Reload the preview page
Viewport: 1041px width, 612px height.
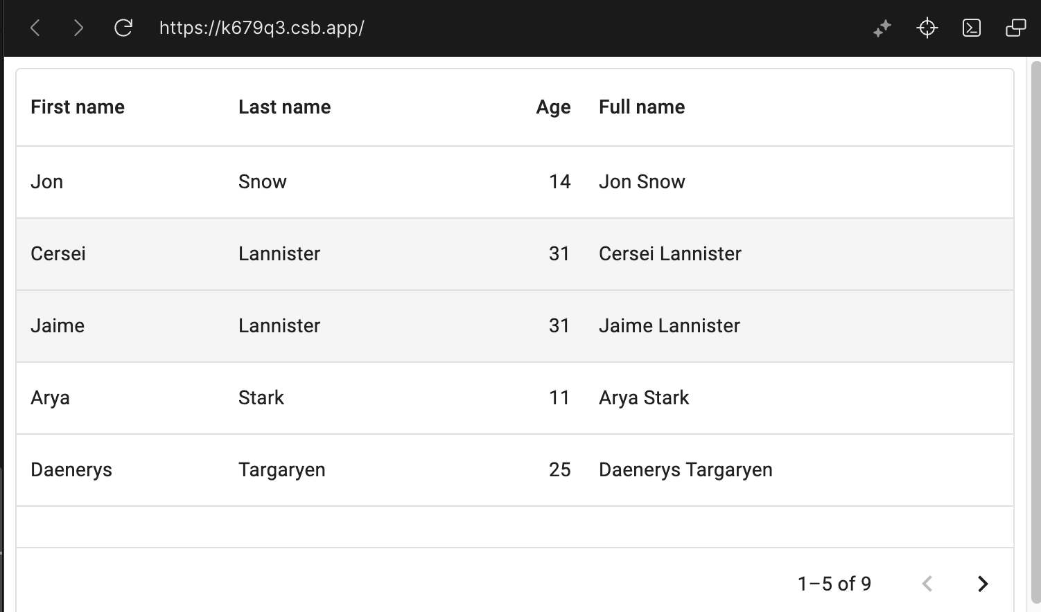[123, 28]
